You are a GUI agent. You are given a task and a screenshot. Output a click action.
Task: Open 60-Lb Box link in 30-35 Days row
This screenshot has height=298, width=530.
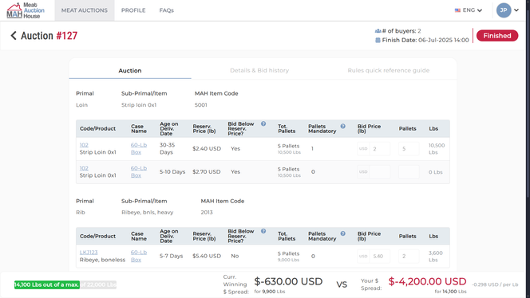point(139,148)
